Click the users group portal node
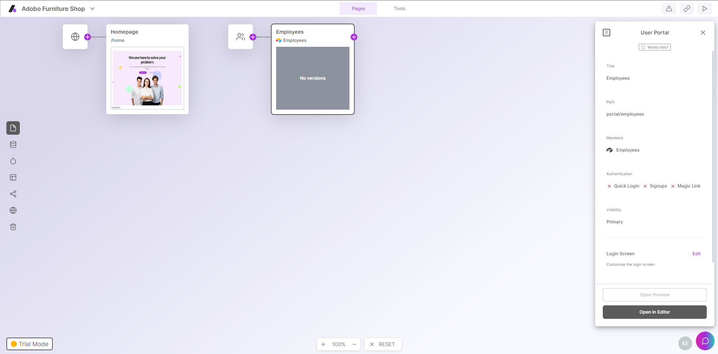Screen dimensions: 718x354 241,37
